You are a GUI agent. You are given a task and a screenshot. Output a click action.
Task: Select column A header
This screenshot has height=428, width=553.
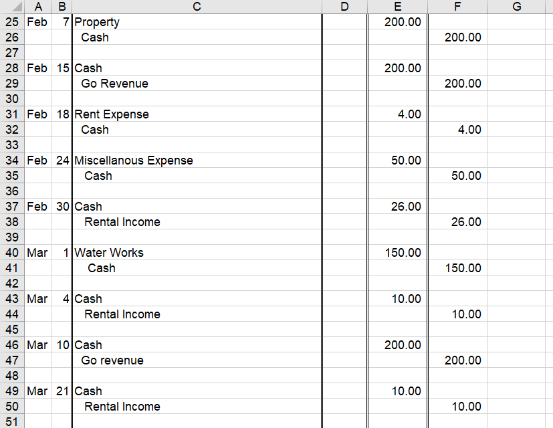38,7
